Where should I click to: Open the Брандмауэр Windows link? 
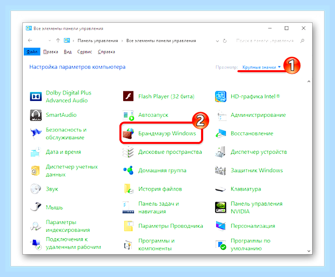pos(167,133)
